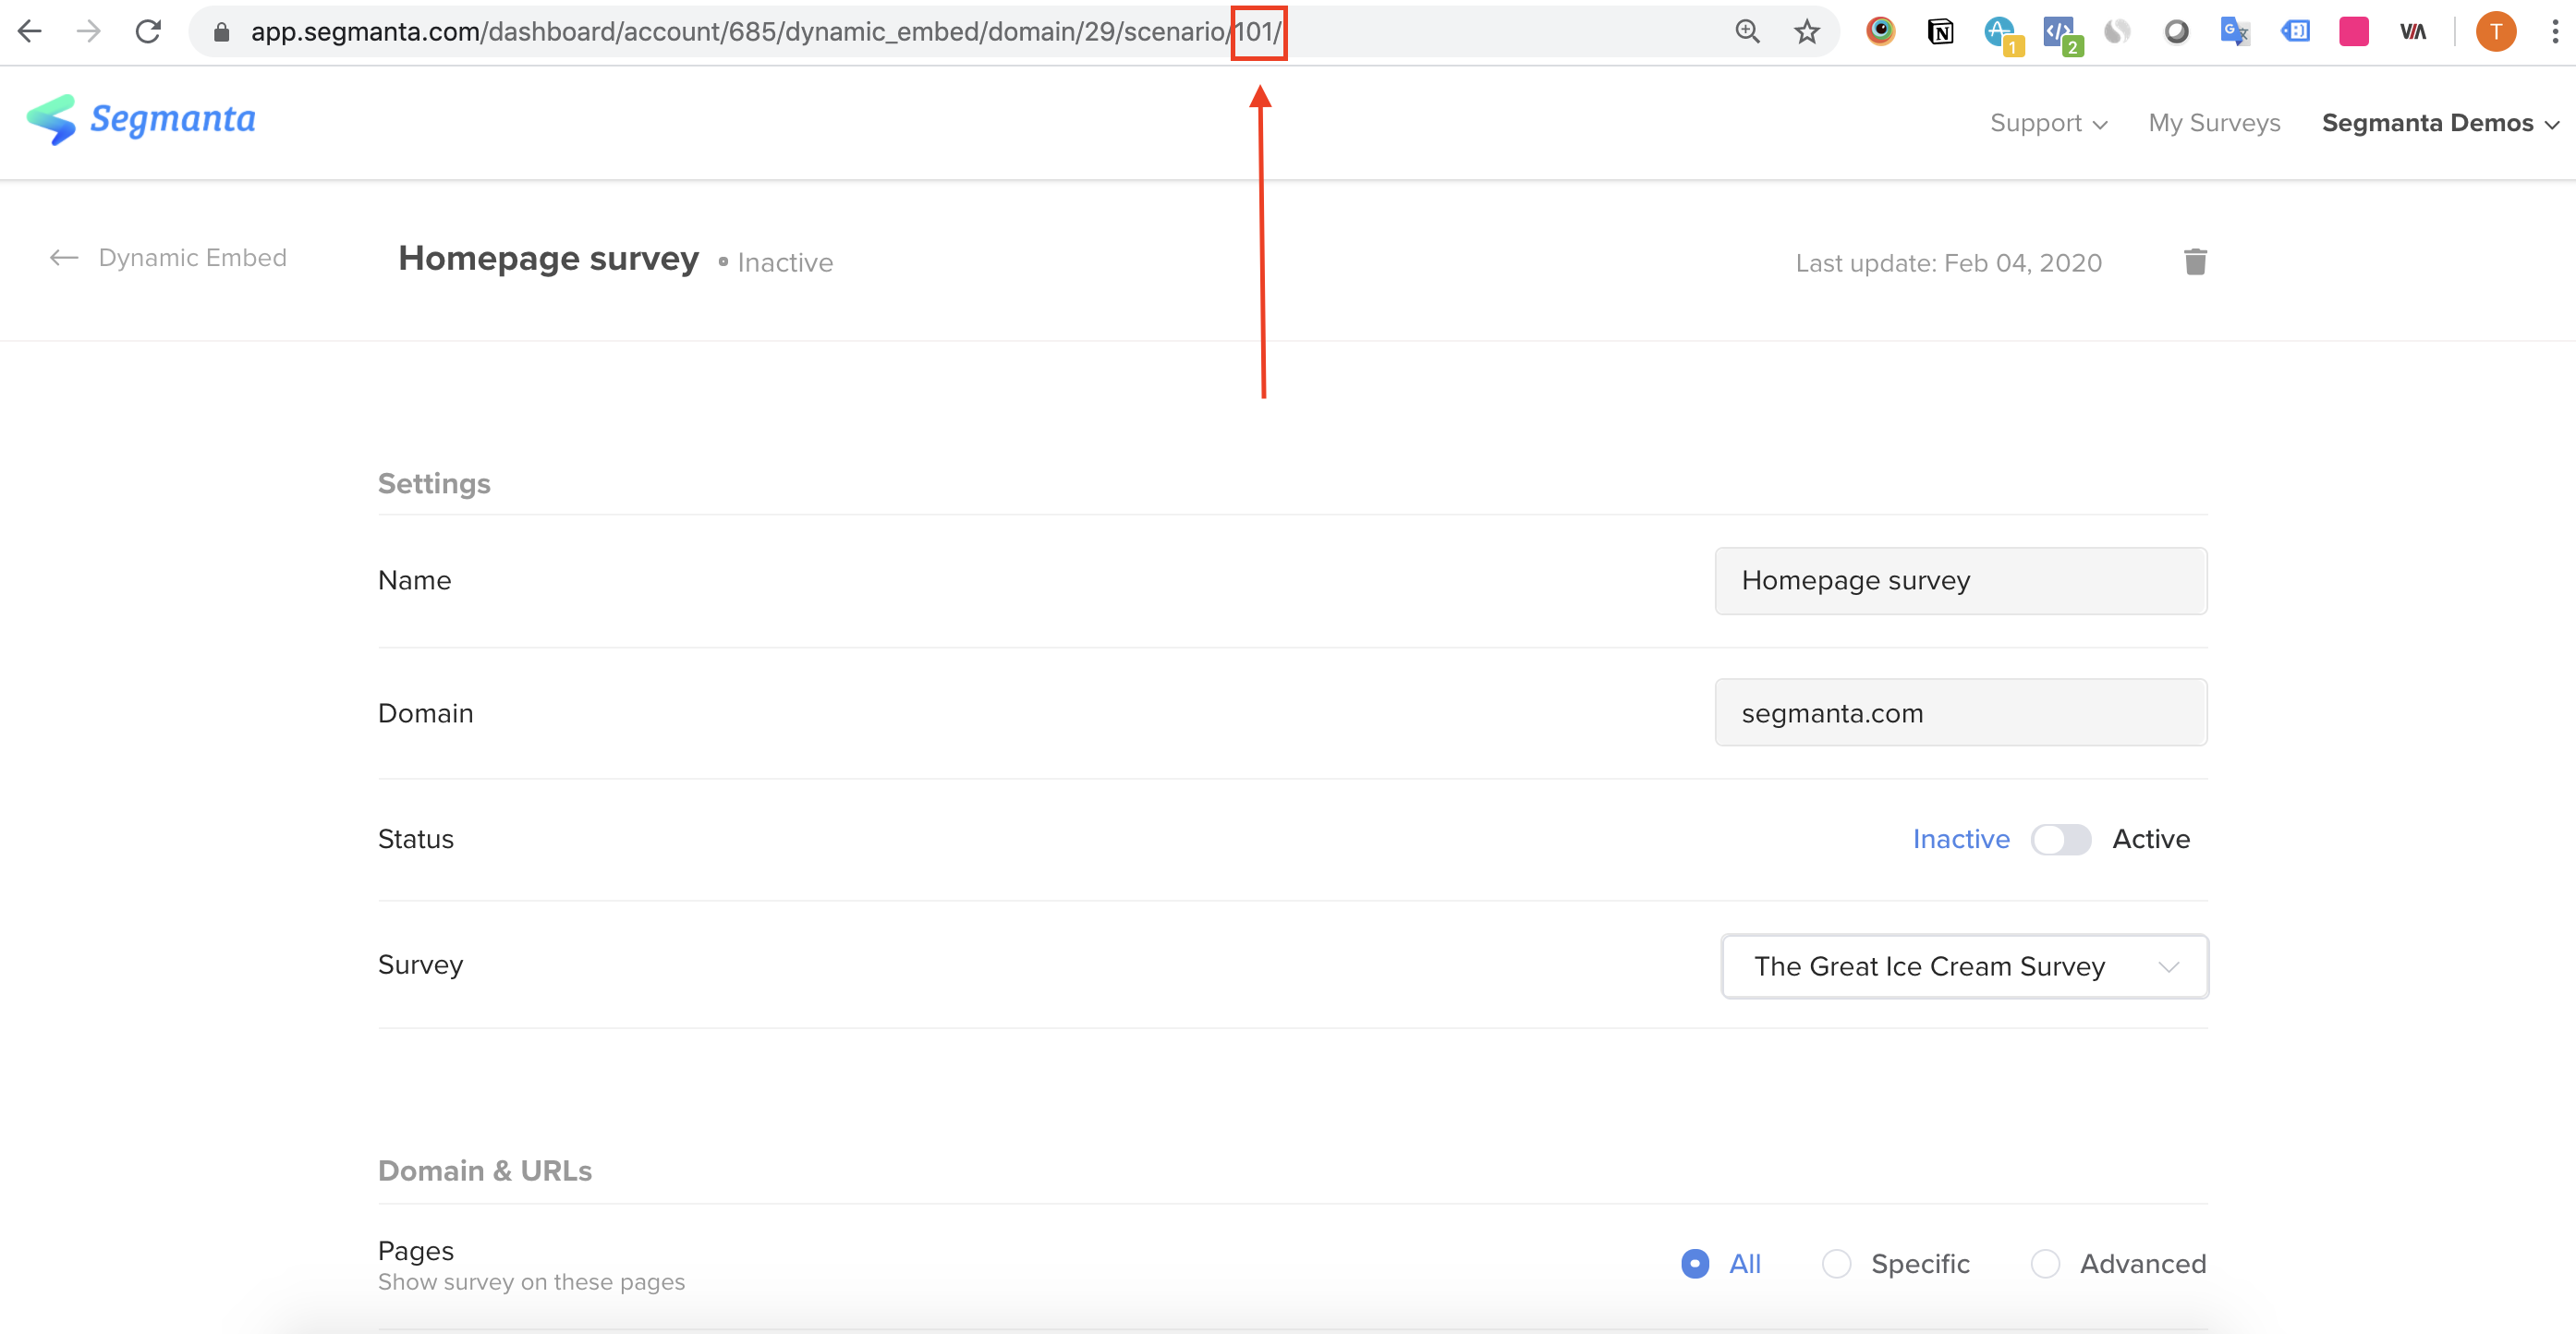Click the gray swirl extension icon

tap(2117, 32)
